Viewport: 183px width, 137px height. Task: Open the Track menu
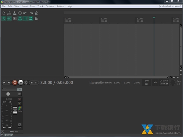tap(40, 6)
